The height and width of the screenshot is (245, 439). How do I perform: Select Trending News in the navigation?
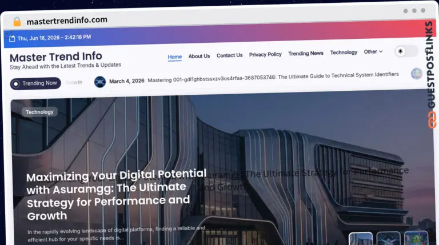[306, 54]
